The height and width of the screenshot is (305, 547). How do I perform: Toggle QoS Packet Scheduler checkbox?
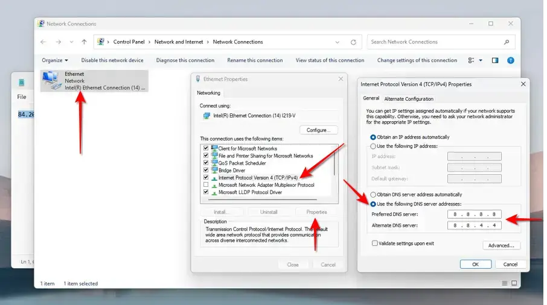point(206,163)
